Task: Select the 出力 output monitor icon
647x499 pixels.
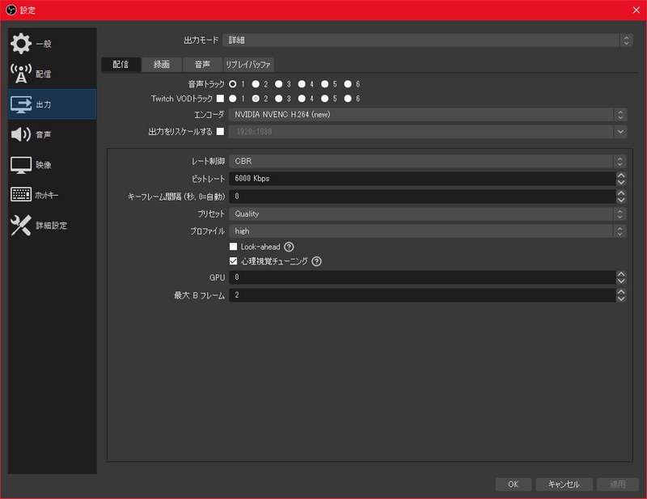Action: [x=21, y=104]
